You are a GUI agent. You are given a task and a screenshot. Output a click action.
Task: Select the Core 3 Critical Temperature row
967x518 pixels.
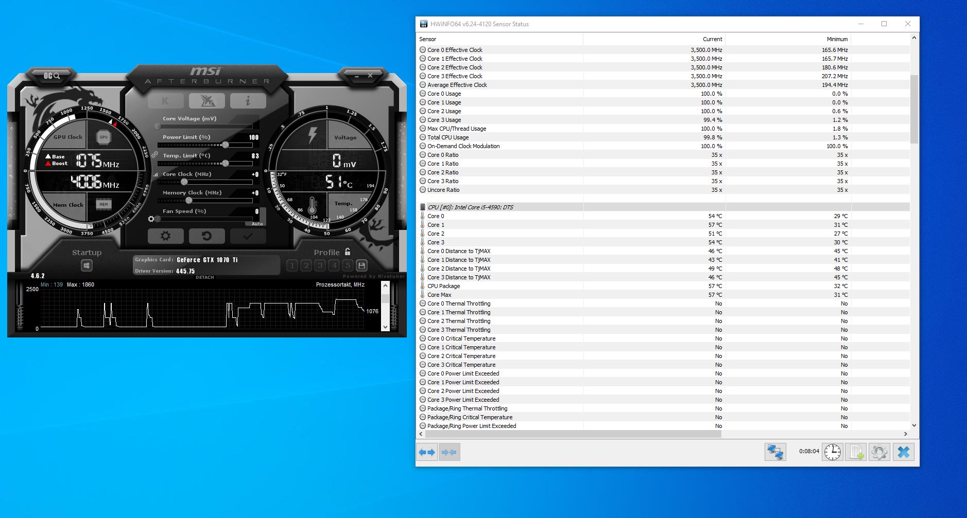click(663, 365)
